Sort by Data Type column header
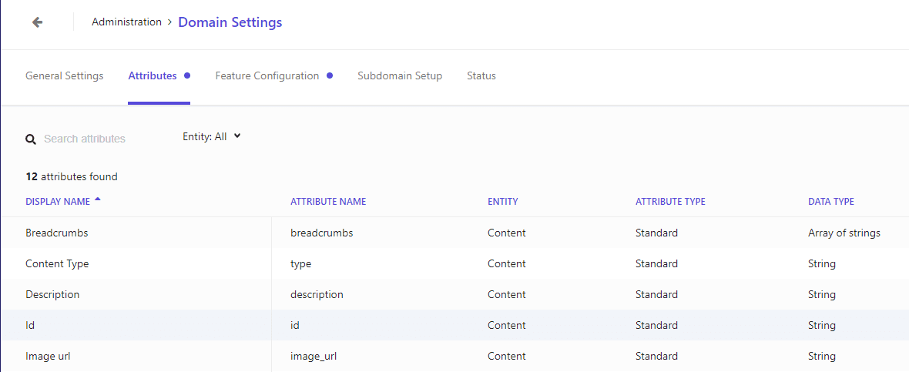This screenshot has height=372, width=909. pos(830,202)
